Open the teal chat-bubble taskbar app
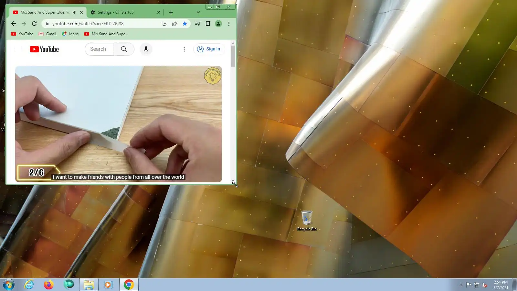The width and height of the screenshot is (517, 291). tap(69, 285)
